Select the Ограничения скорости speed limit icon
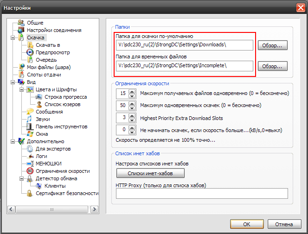 click(x=30, y=171)
